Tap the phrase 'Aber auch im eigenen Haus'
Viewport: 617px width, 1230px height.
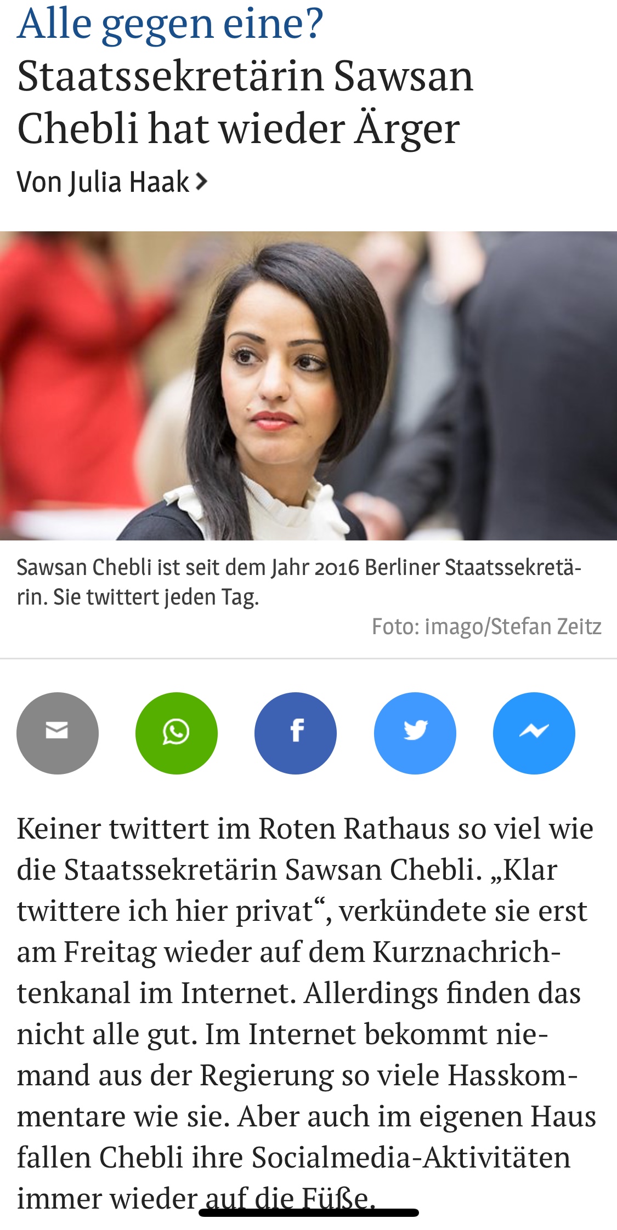click(x=417, y=1116)
